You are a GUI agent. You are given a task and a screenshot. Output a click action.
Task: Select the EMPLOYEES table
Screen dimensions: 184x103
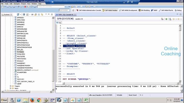[x=21, y=20]
